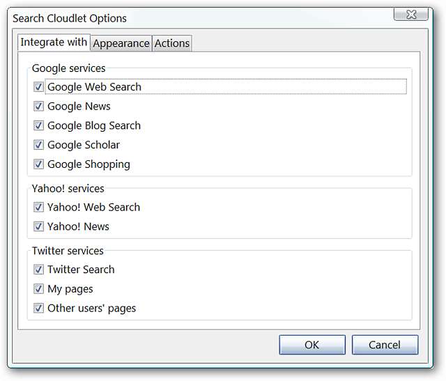Click the Twitter Search label text
Screen dimensions: 446x381
tap(81, 270)
